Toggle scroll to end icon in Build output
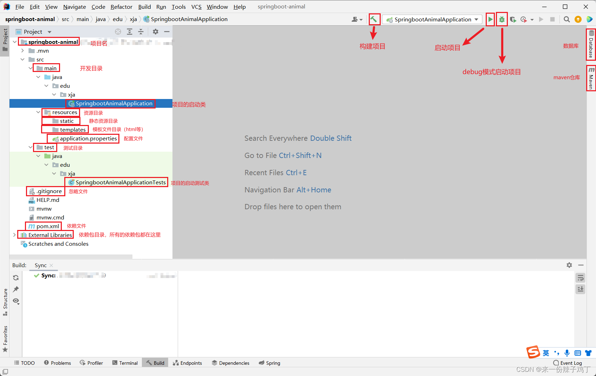This screenshot has height=376, width=596. [581, 289]
